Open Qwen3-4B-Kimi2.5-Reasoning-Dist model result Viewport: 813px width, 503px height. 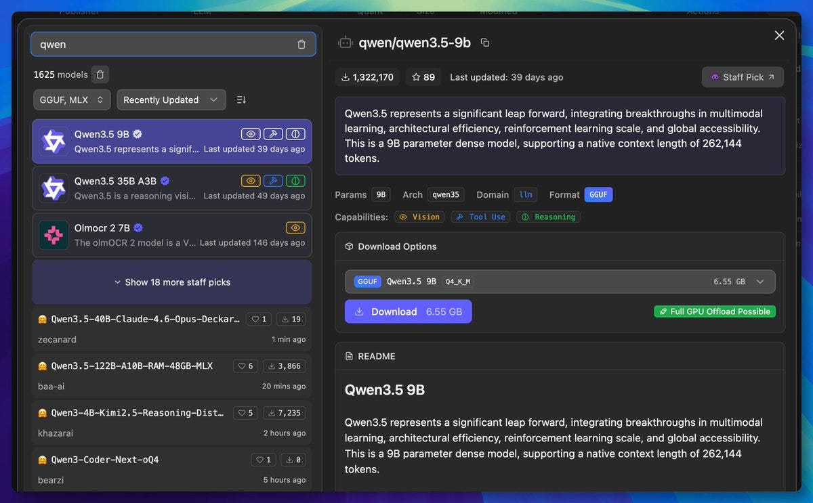pyautogui.click(x=172, y=422)
